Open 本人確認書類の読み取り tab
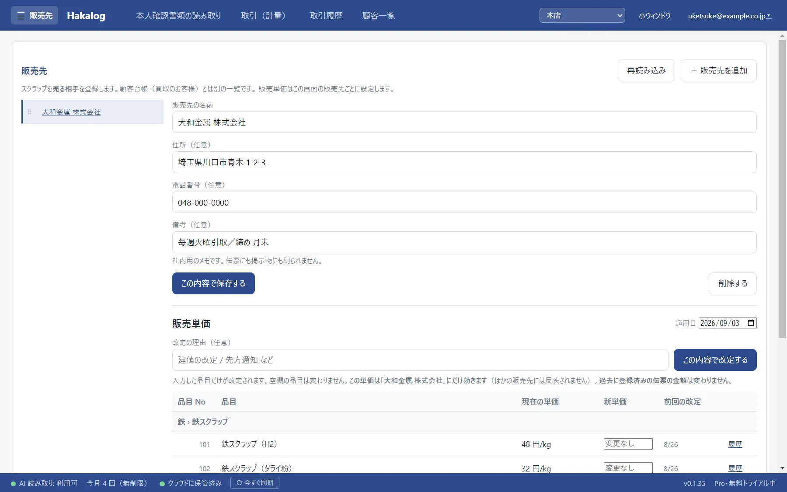Viewport: 787px width, 492px height. coord(178,16)
